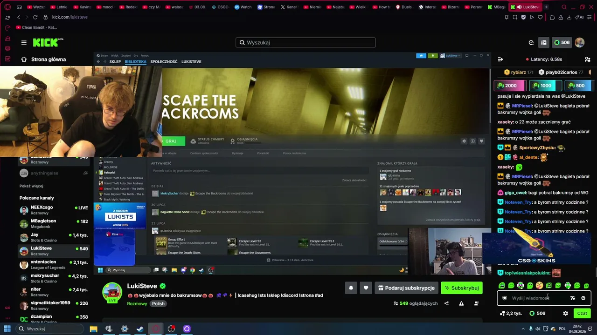
Task: Open the layout panel icon in Kick header
Action: point(544,42)
